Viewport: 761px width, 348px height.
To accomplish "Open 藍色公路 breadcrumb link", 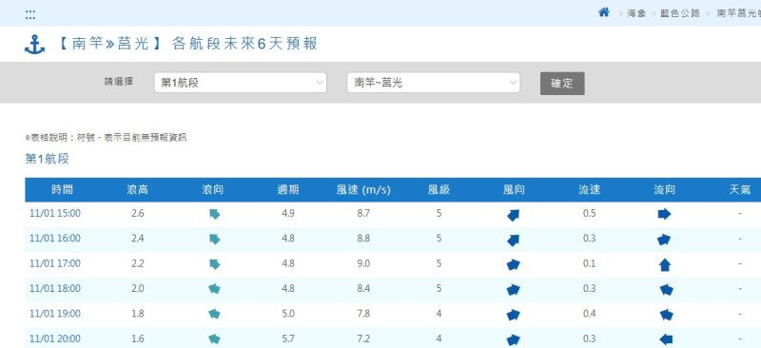I will tap(680, 13).
